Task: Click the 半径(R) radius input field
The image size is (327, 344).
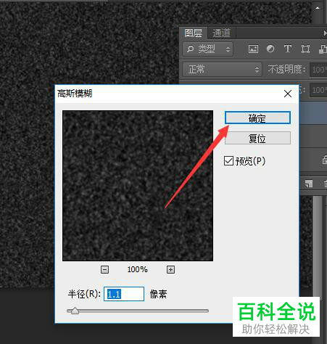Action: 124,294
